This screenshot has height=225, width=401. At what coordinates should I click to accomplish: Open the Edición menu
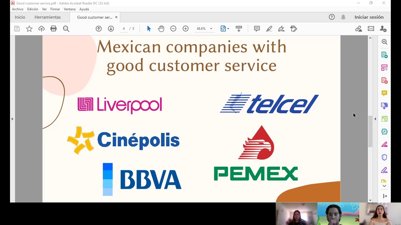point(33,9)
